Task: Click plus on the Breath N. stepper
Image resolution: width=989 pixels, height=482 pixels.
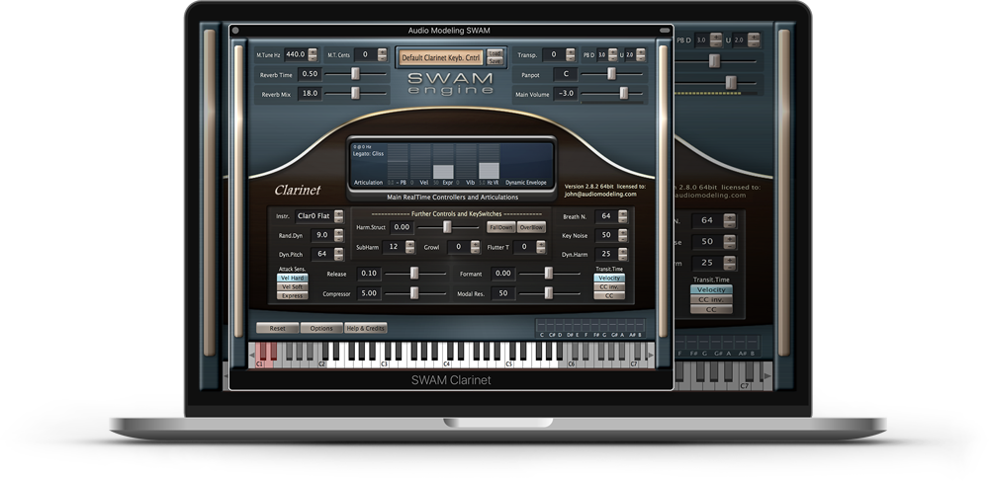Action: click(x=623, y=213)
